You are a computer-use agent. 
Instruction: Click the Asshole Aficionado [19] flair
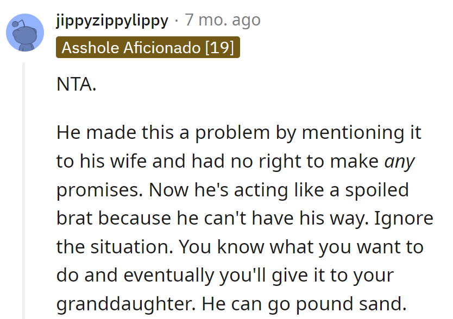(148, 48)
